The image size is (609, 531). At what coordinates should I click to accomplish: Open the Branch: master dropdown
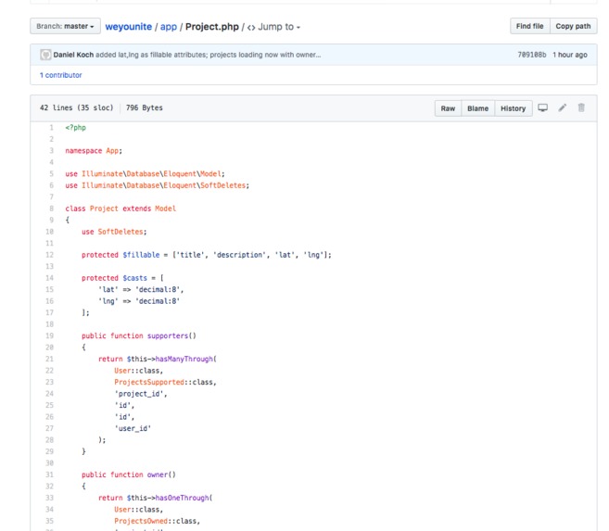pyautogui.click(x=65, y=26)
